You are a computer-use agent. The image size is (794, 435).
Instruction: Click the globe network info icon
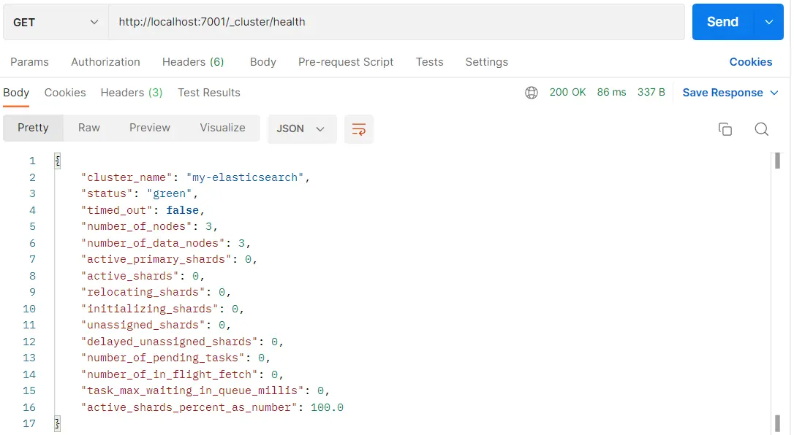532,93
